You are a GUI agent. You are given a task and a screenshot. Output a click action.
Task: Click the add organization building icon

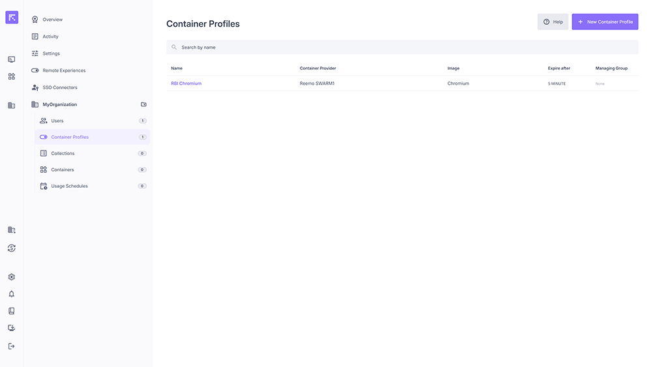pos(12,230)
